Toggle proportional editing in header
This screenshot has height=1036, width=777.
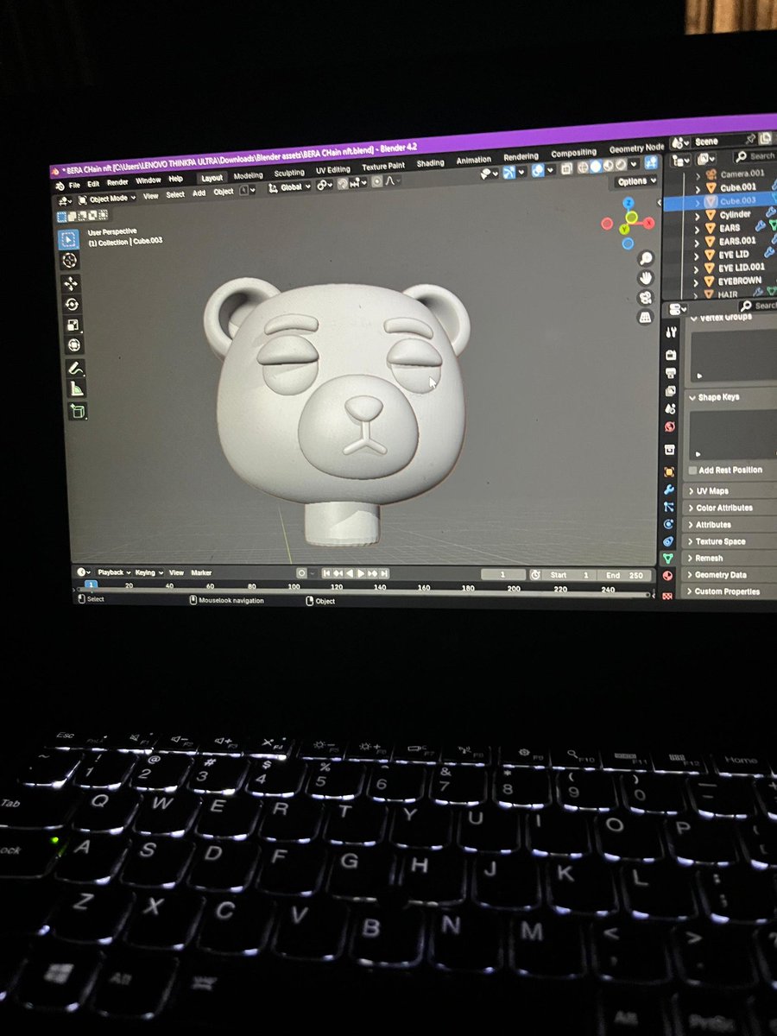[x=376, y=182]
